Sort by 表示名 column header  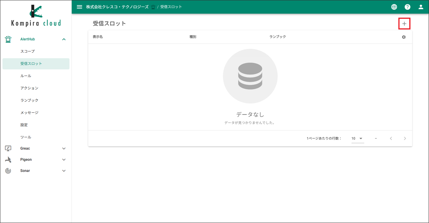[x=98, y=37]
